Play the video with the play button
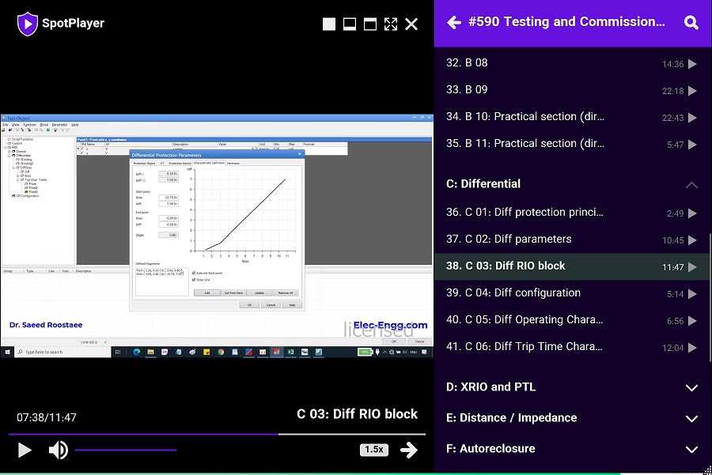Viewport: 712px width, 475px height. 25,450
